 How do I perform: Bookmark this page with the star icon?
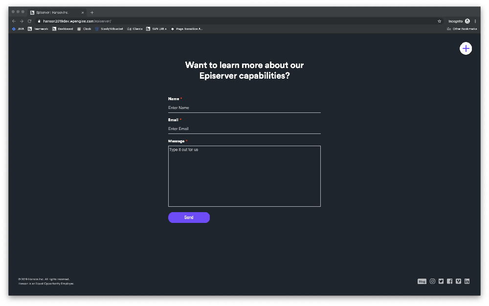(440, 21)
